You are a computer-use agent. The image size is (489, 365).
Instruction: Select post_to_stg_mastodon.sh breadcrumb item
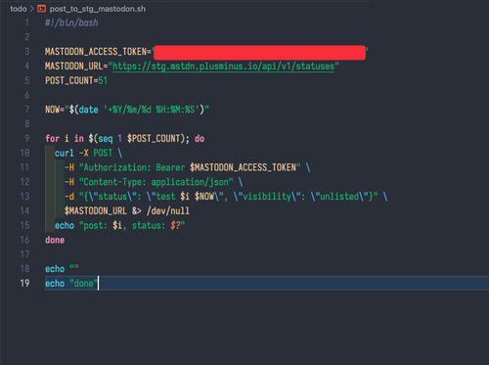98,9
